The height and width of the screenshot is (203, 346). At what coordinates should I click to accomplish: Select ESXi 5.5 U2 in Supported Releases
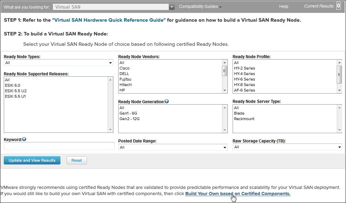point(16,91)
